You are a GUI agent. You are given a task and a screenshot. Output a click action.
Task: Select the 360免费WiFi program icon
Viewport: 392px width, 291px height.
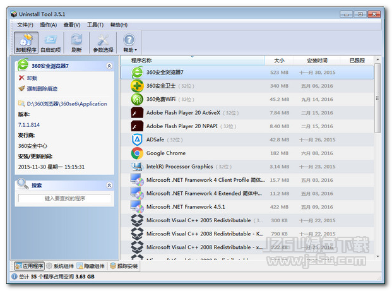tap(137, 99)
